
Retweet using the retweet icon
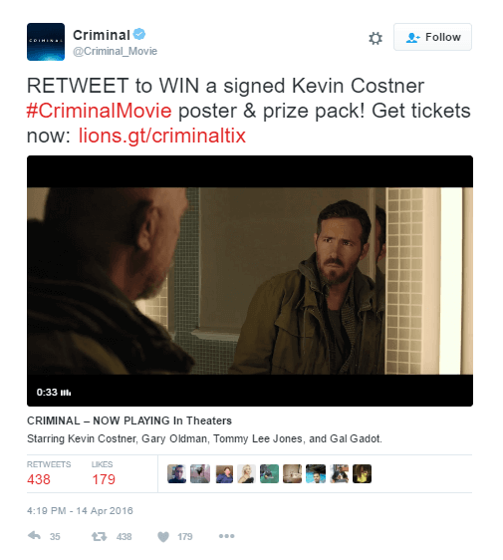tap(99, 536)
